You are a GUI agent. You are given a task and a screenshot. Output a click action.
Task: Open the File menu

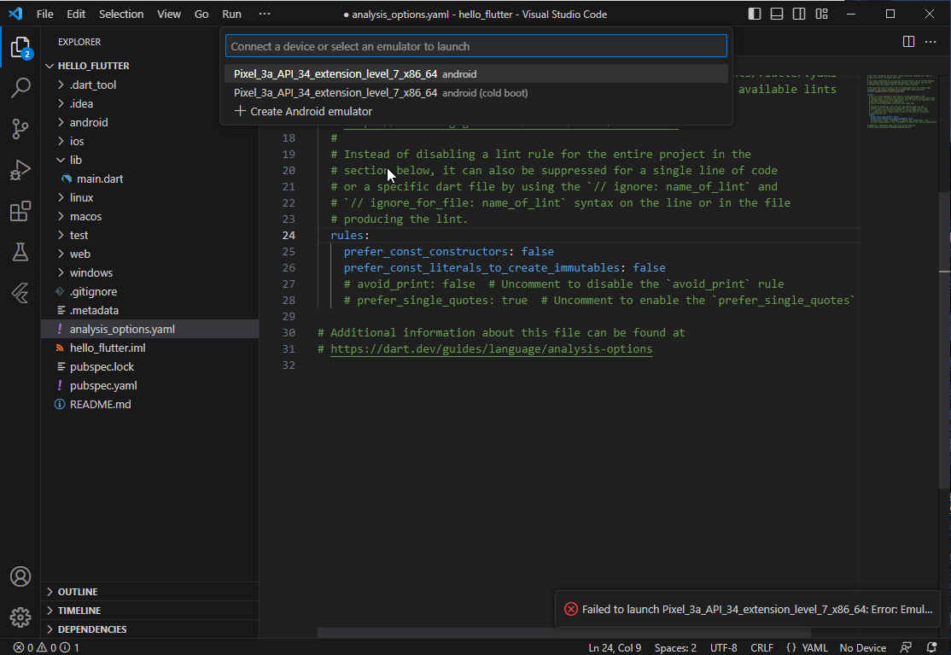point(45,14)
